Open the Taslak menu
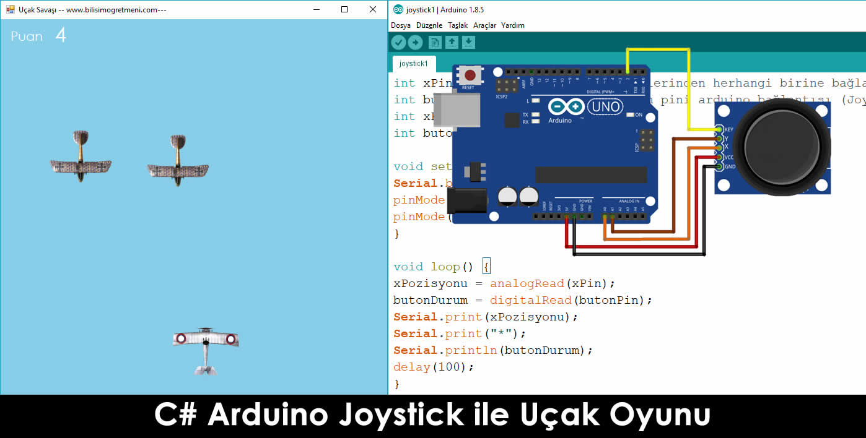Screen dimensions: 866x438 [x=458, y=25]
